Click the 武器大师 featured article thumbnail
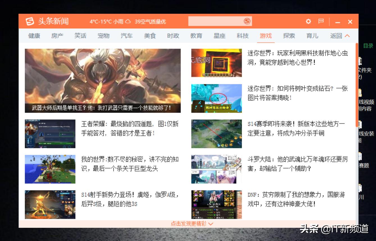The image size is (376, 241). point(103,80)
